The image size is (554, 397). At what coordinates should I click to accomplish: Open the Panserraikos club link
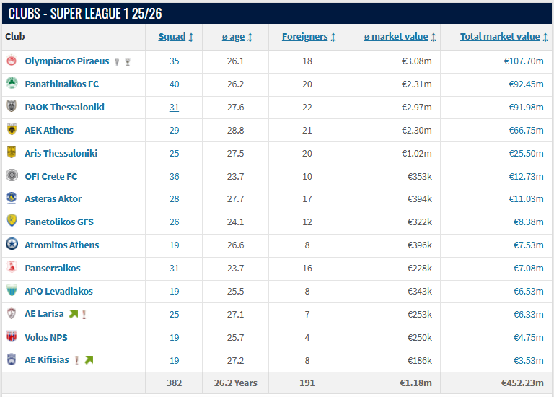[53, 268]
